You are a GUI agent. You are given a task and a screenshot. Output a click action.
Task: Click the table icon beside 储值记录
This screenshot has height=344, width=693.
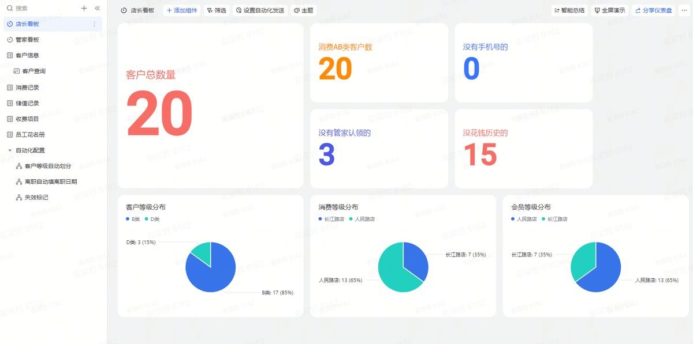[10, 103]
